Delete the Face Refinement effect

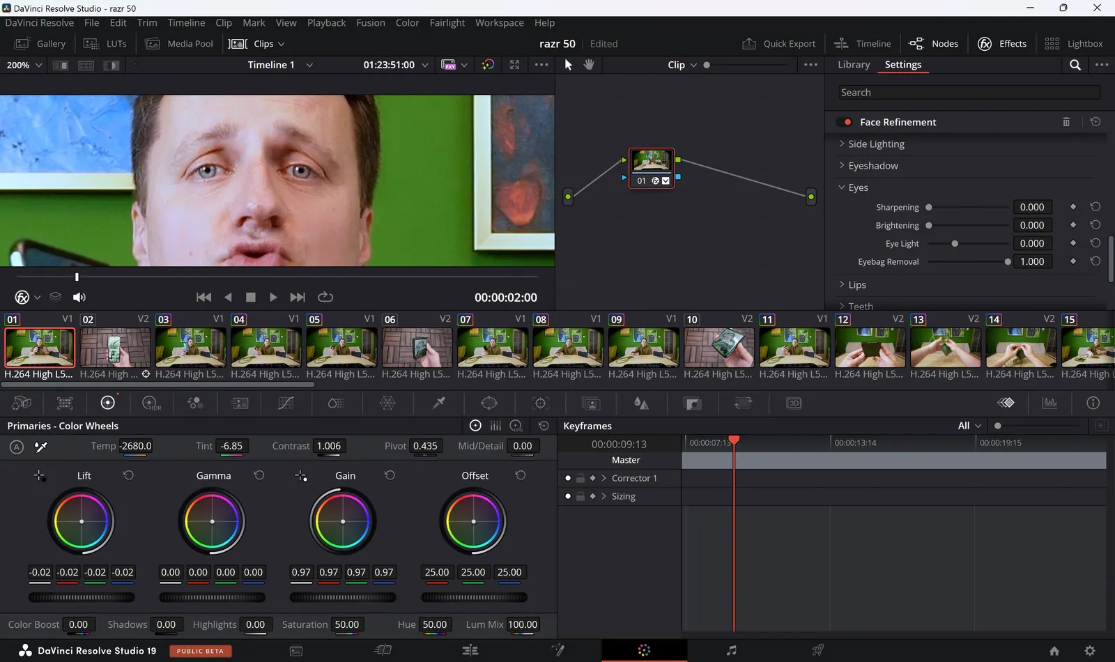coord(1066,122)
